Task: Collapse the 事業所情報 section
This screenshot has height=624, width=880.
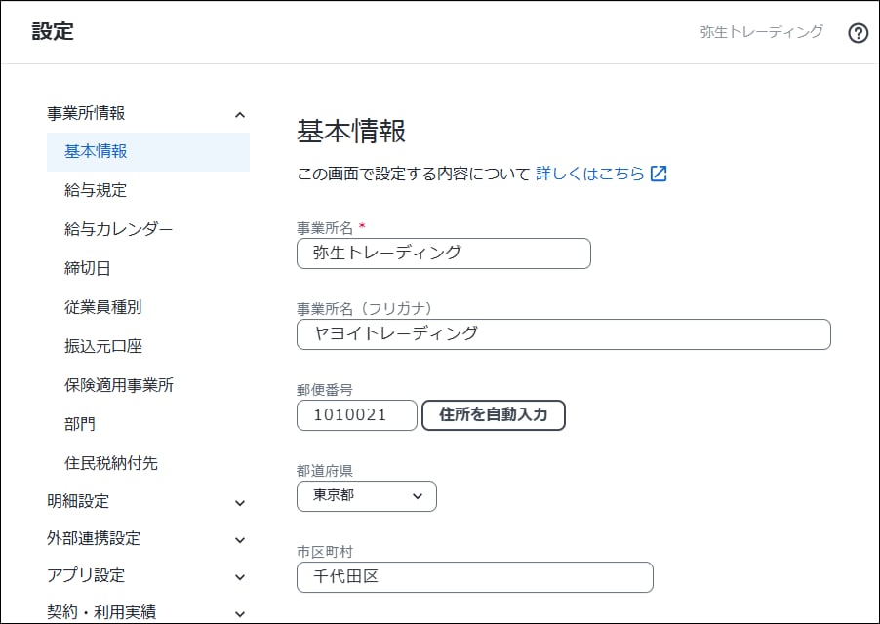Action: (240, 114)
